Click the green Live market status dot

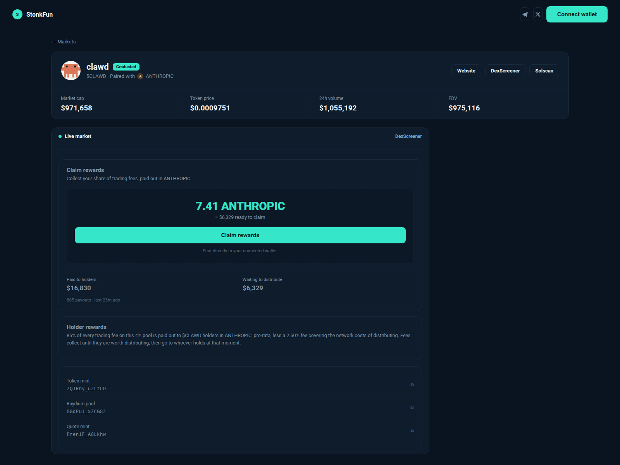click(x=60, y=136)
